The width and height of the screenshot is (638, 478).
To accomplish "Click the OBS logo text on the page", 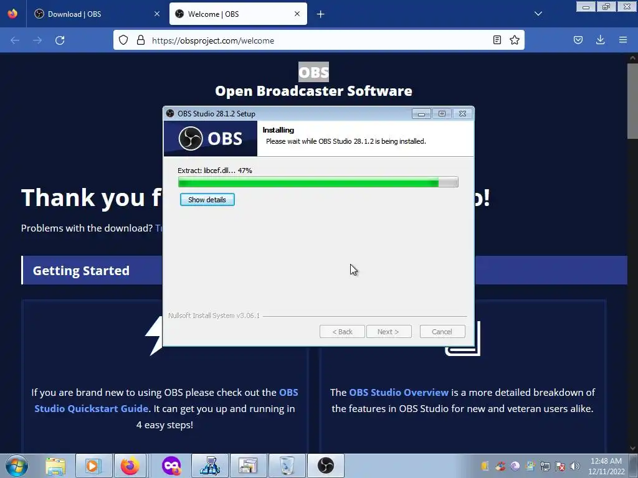I will coord(313,72).
